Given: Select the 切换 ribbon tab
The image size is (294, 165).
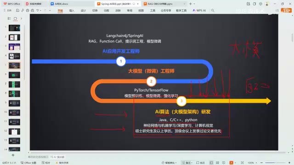Looking at the screenshot, I should (x=95, y=11).
